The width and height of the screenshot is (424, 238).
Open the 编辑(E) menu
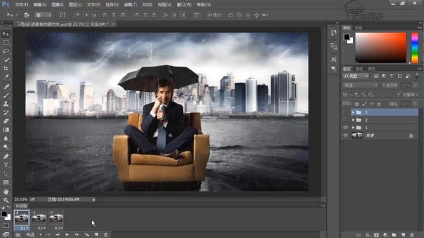(40, 5)
